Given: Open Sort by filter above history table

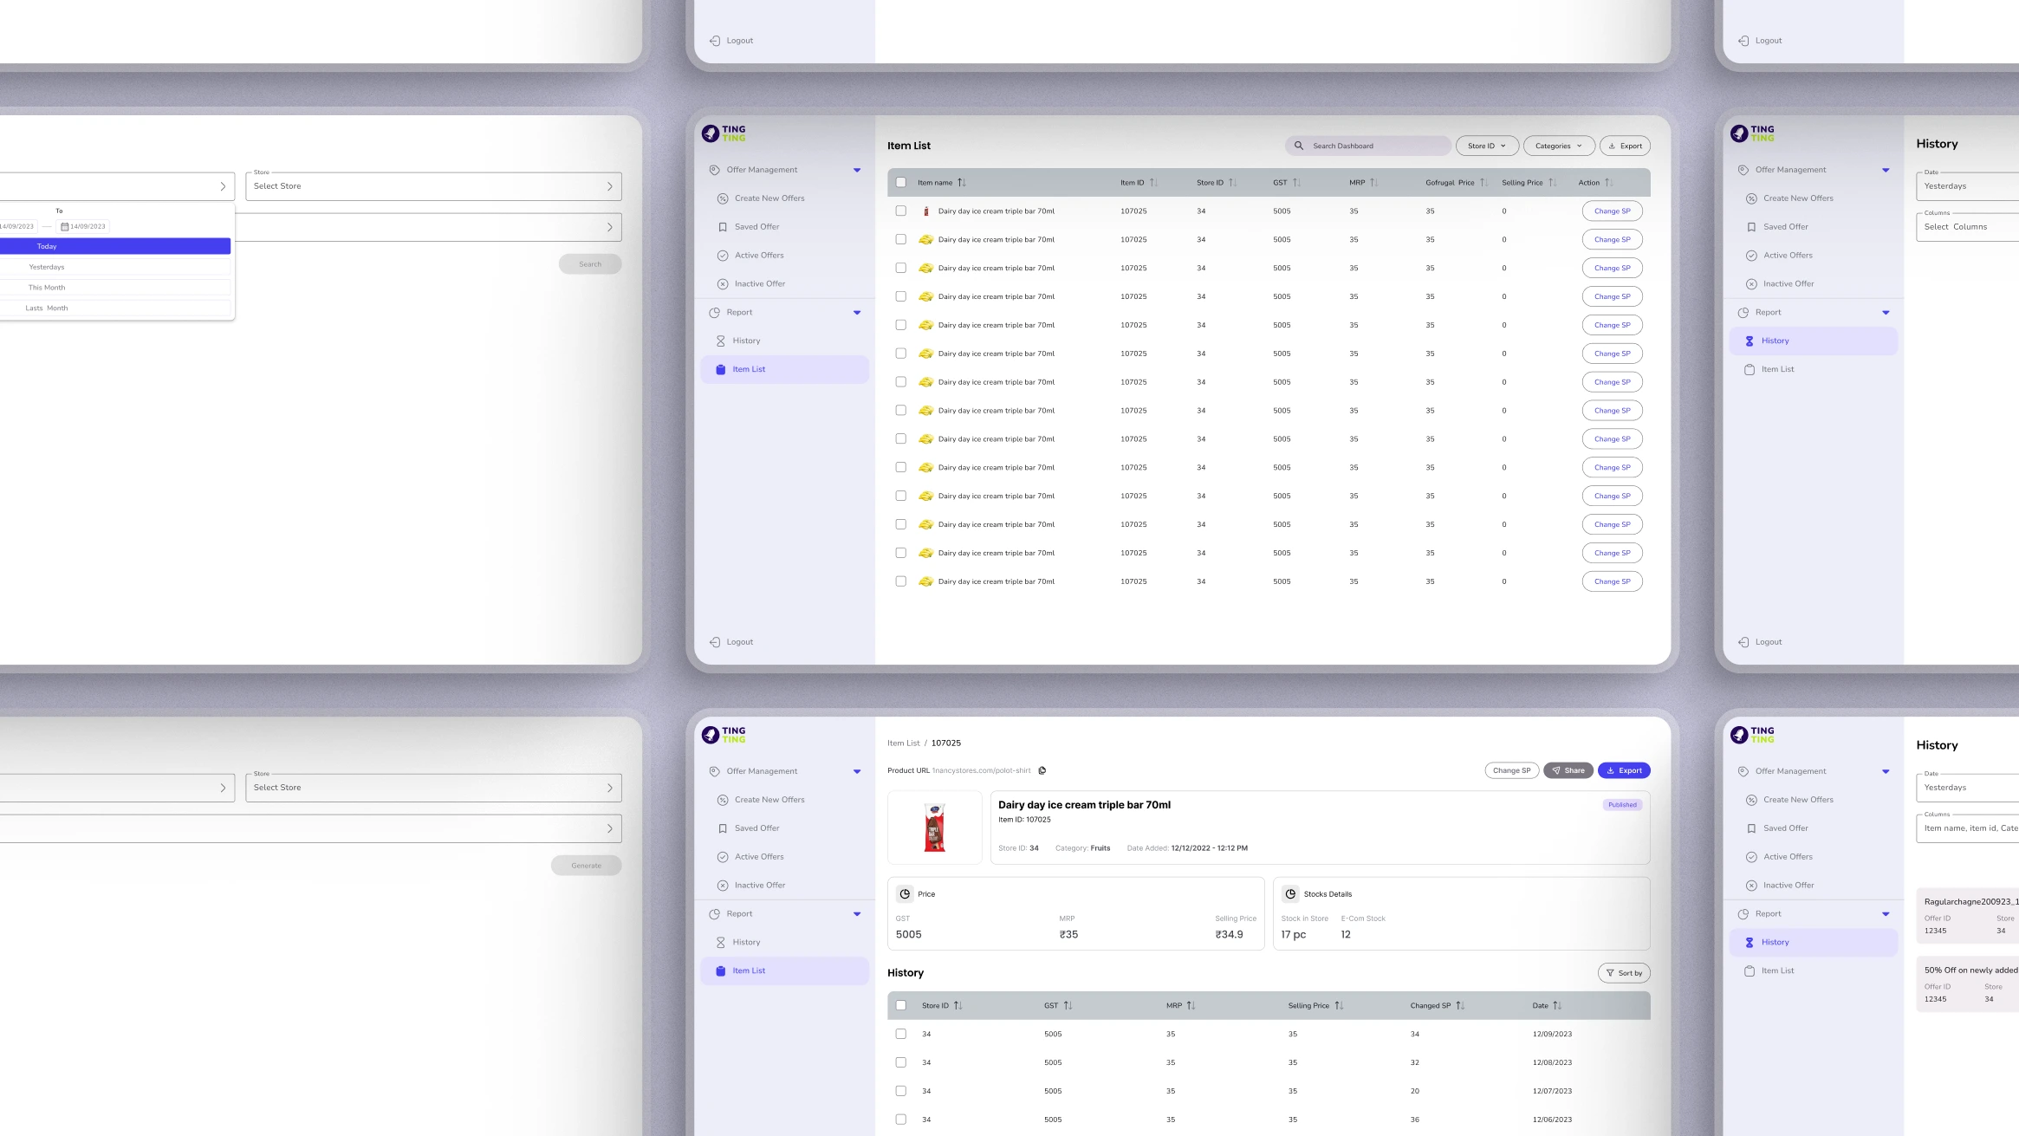Looking at the screenshot, I should 1624,973.
